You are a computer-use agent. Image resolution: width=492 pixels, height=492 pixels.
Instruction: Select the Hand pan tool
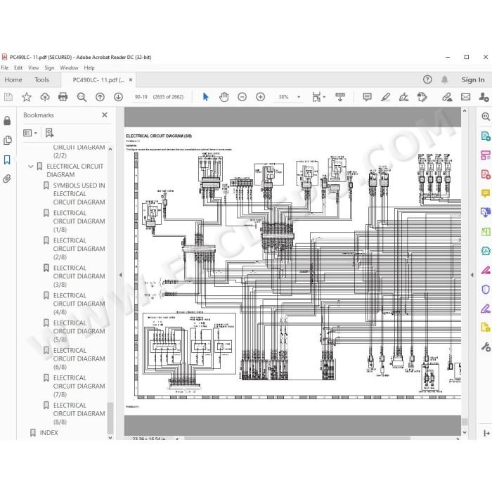(224, 97)
